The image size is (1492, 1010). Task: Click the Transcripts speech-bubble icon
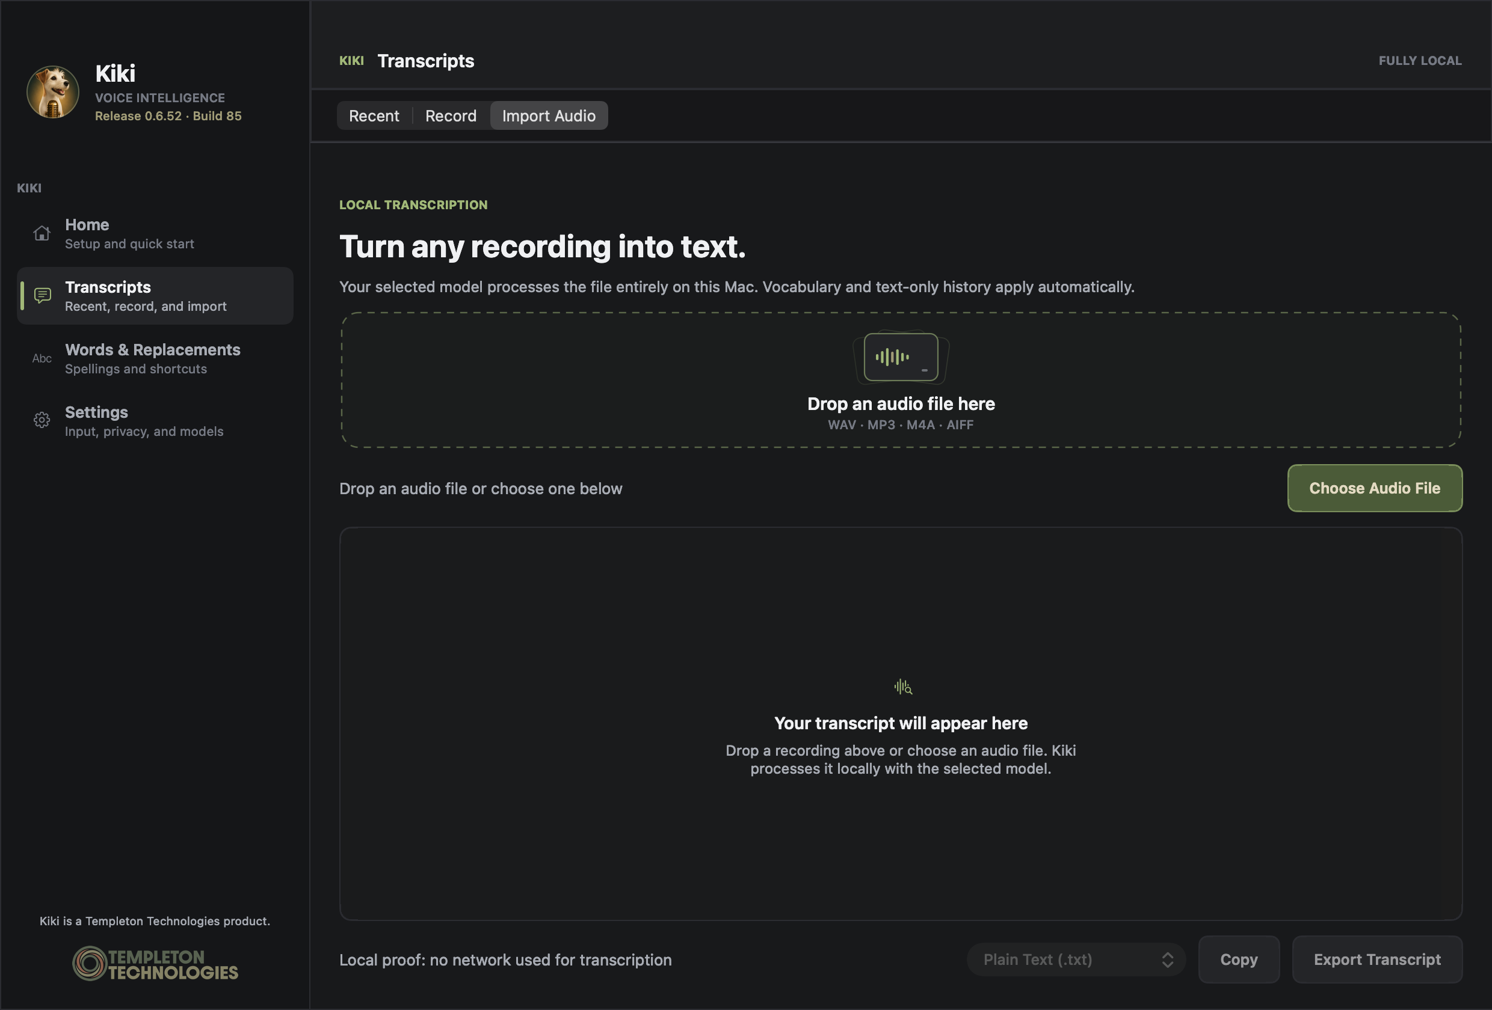tap(42, 296)
